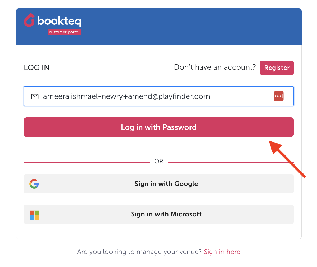Open the password manager icon in the email field

(x=278, y=96)
